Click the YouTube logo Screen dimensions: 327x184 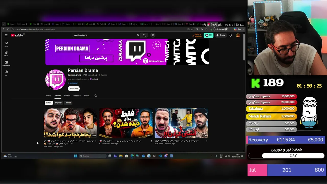click(17, 35)
